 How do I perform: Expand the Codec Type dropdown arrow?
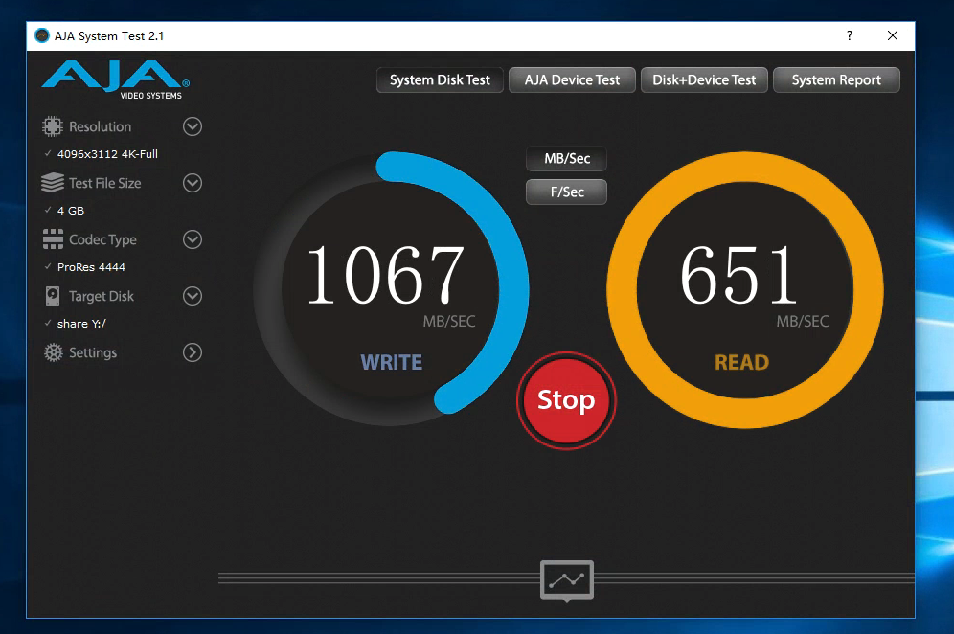pos(193,239)
